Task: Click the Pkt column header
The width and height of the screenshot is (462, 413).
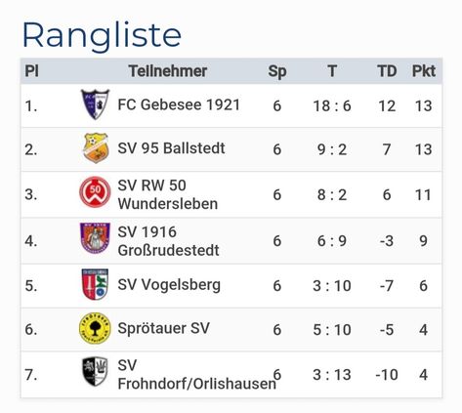Action: (424, 71)
